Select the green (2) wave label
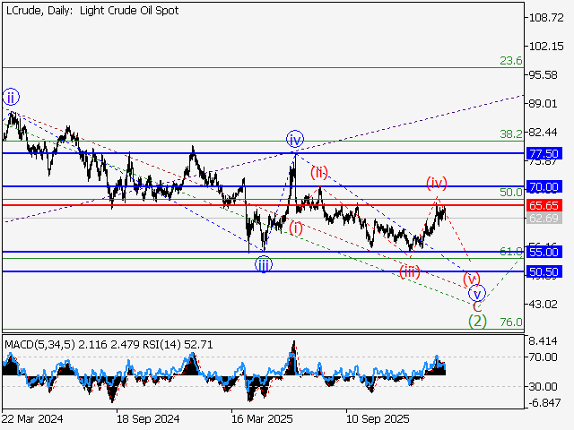Image resolution: width=574 pixels, height=430 pixels. tap(478, 321)
